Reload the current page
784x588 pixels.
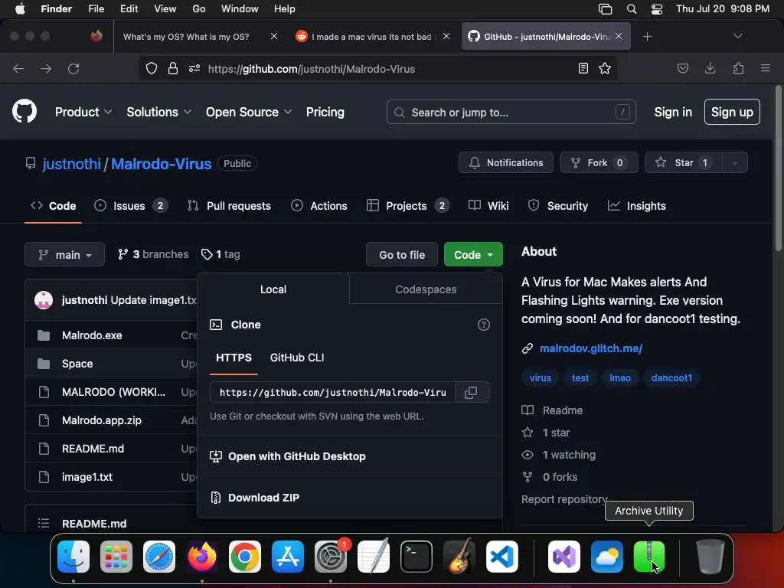(73, 68)
